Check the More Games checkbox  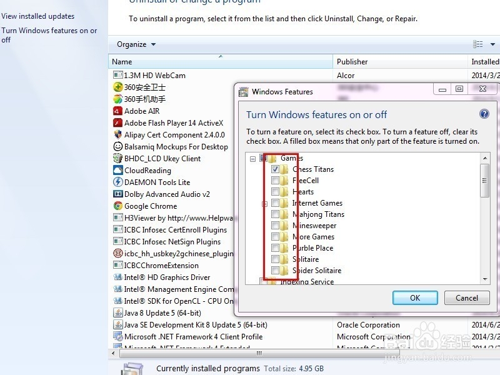[x=275, y=237]
